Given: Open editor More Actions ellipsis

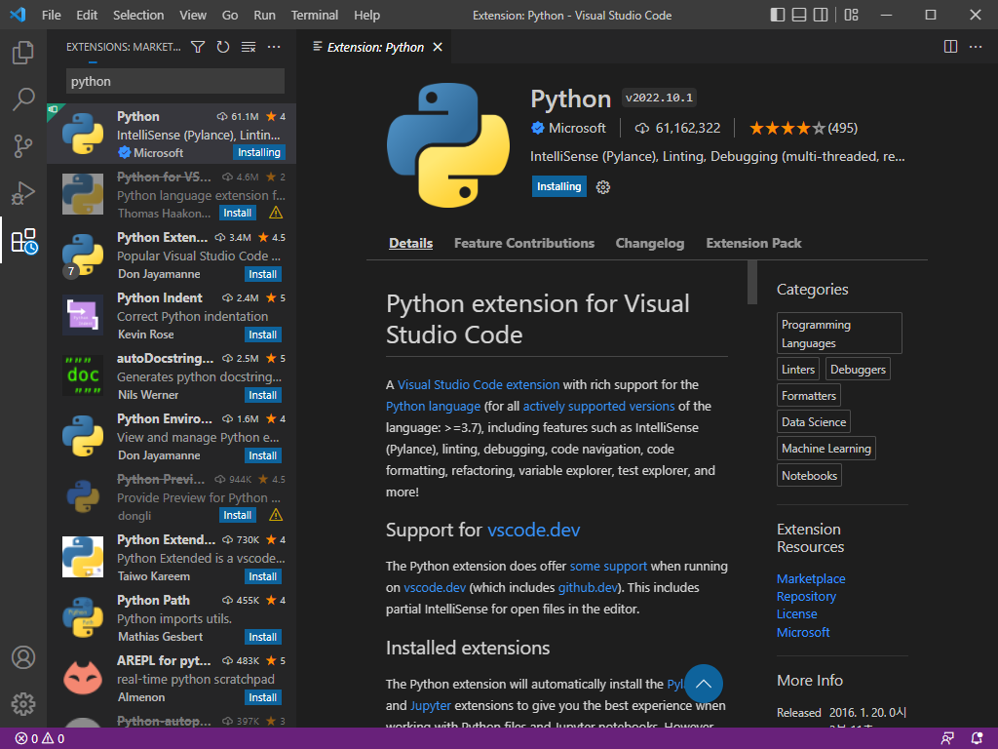Looking at the screenshot, I should [975, 47].
